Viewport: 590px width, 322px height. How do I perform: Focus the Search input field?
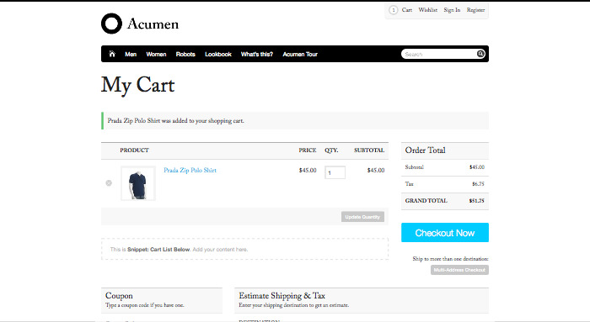coord(439,54)
